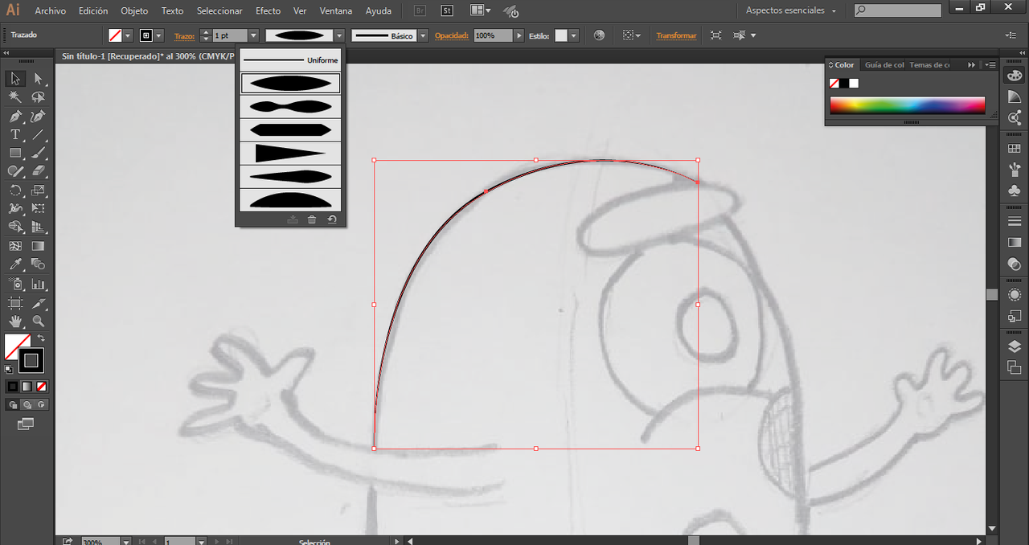
Task: Select the Rectangle tool
Action: click(15, 153)
